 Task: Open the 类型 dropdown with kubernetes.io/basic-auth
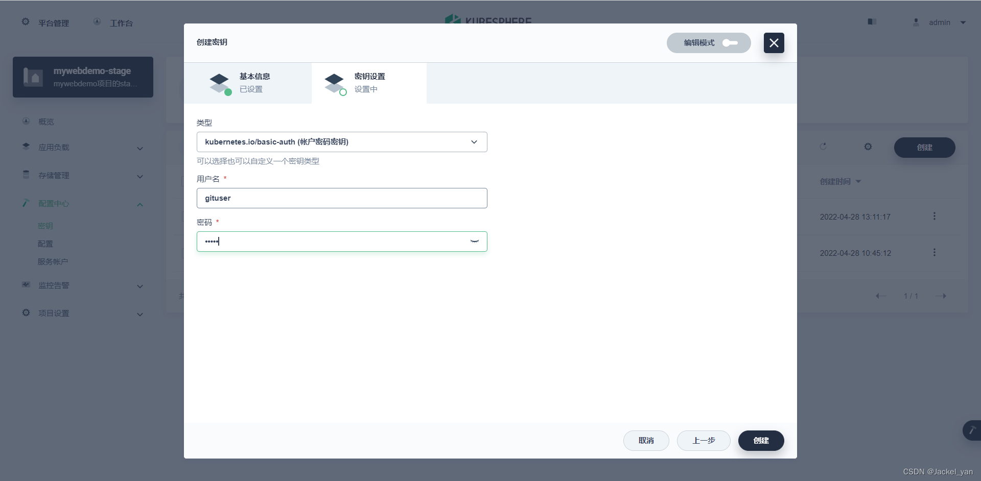(x=342, y=142)
